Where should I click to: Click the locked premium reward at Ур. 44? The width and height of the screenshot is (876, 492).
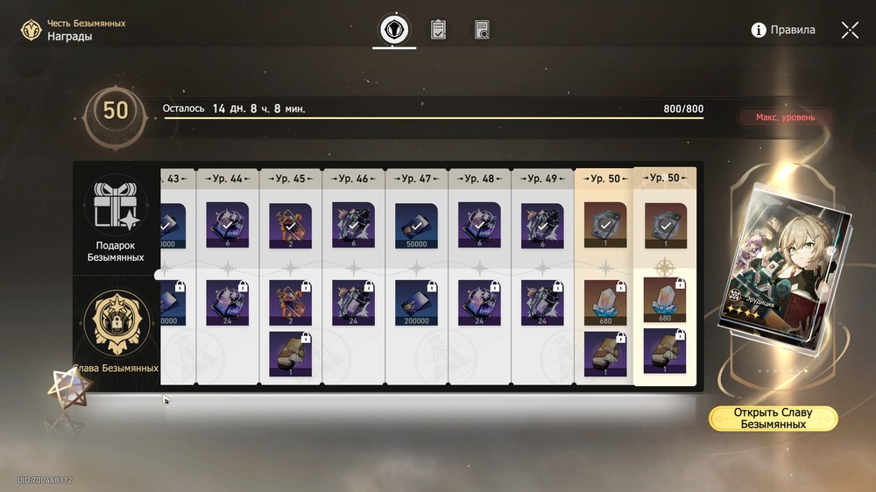click(228, 302)
